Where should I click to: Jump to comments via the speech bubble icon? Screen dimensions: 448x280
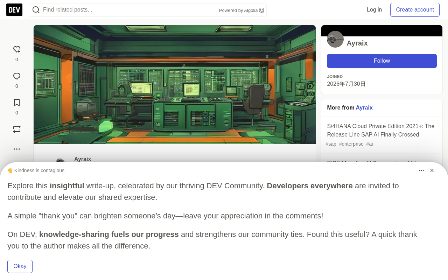pyautogui.click(x=17, y=76)
